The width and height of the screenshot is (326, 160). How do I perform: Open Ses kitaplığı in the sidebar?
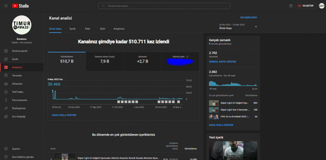22,117
